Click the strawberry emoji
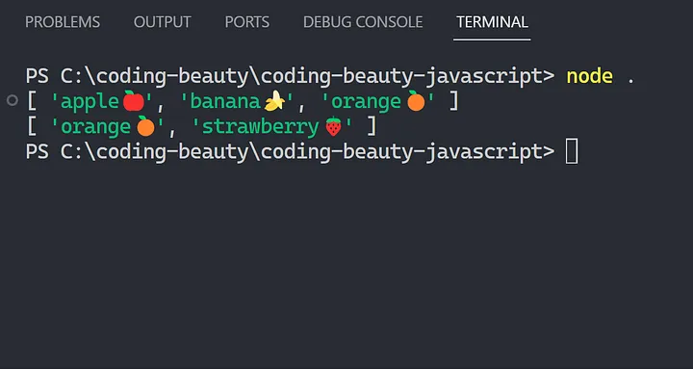The image size is (693, 369). pyautogui.click(x=334, y=126)
